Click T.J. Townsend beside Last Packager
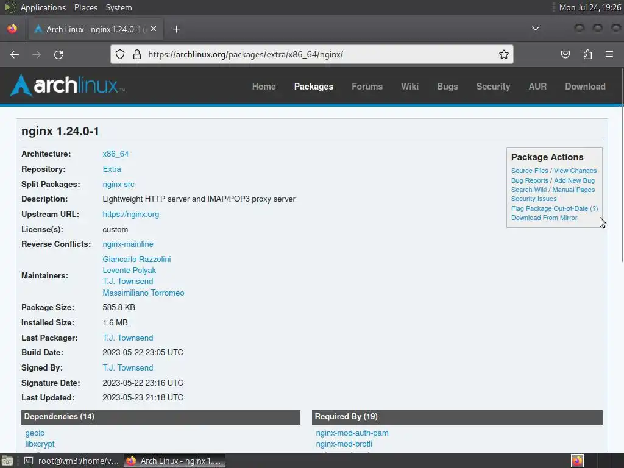This screenshot has height=468, width=624. [x=128, y=338]
